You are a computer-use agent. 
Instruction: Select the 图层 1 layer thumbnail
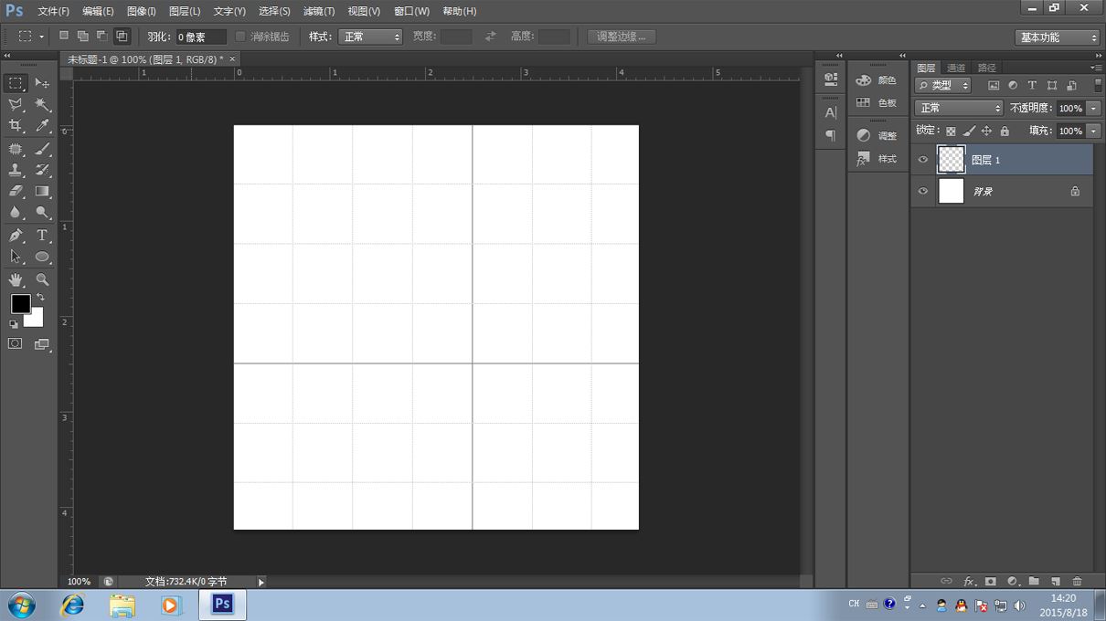point(952,160)
